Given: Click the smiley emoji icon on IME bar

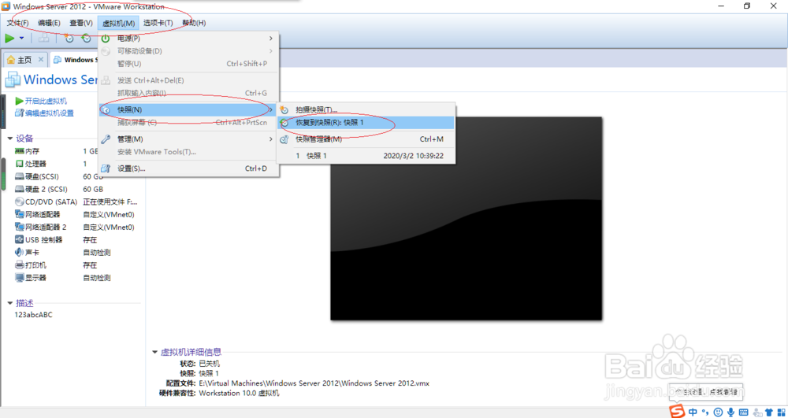Looking at the screenshot, I should point(719,412).
